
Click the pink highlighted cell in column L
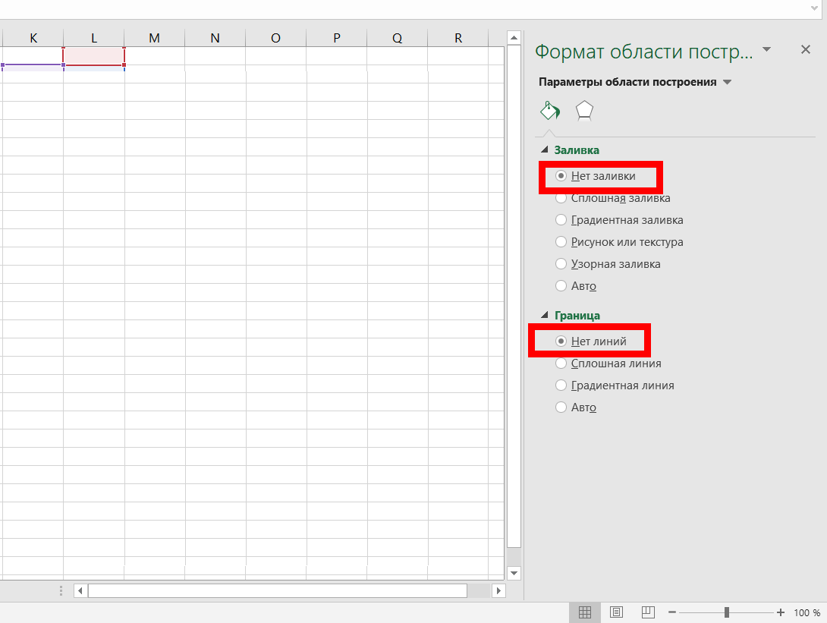[94, 56]
